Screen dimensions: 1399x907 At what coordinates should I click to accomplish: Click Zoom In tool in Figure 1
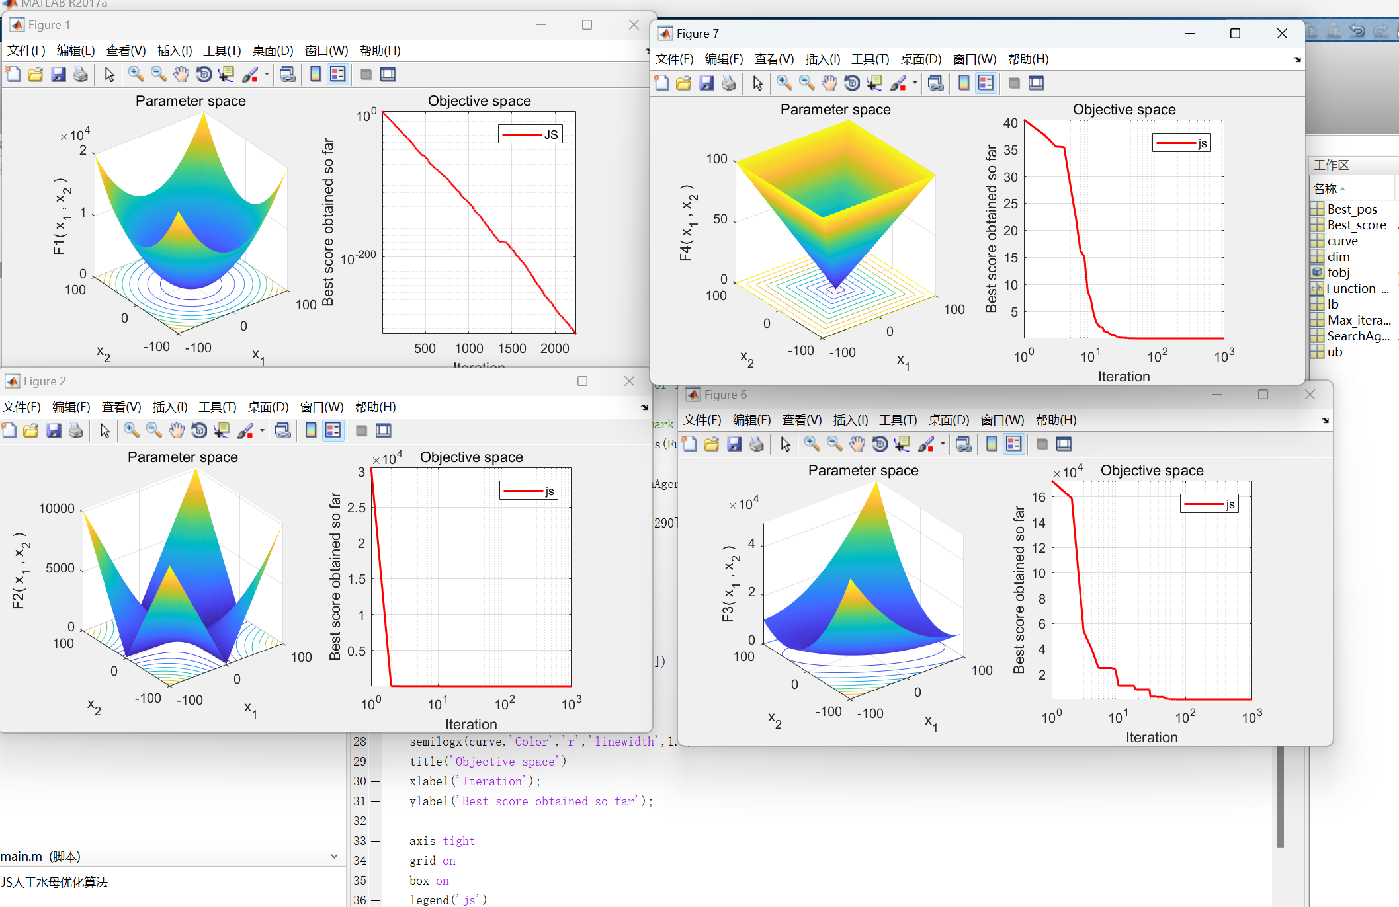click(x=136, y=75)
